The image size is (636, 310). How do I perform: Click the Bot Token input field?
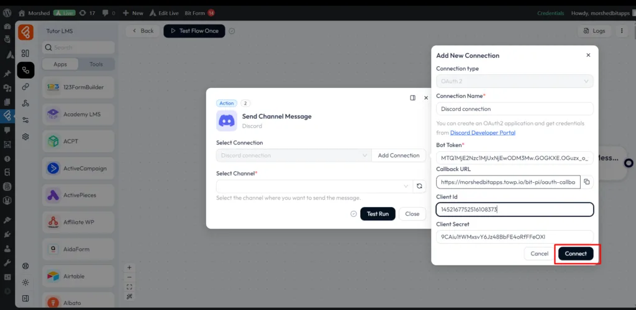515,158
